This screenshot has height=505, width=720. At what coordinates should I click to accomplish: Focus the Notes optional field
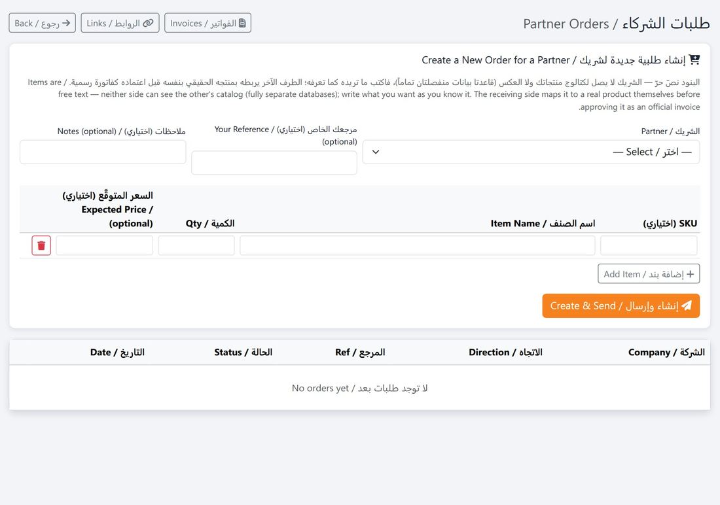point(103,152)
